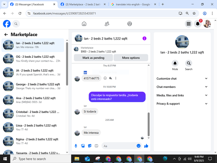
Task: Show hidden system tray icons
Action: pyautogui.click(x=174, y=159)
